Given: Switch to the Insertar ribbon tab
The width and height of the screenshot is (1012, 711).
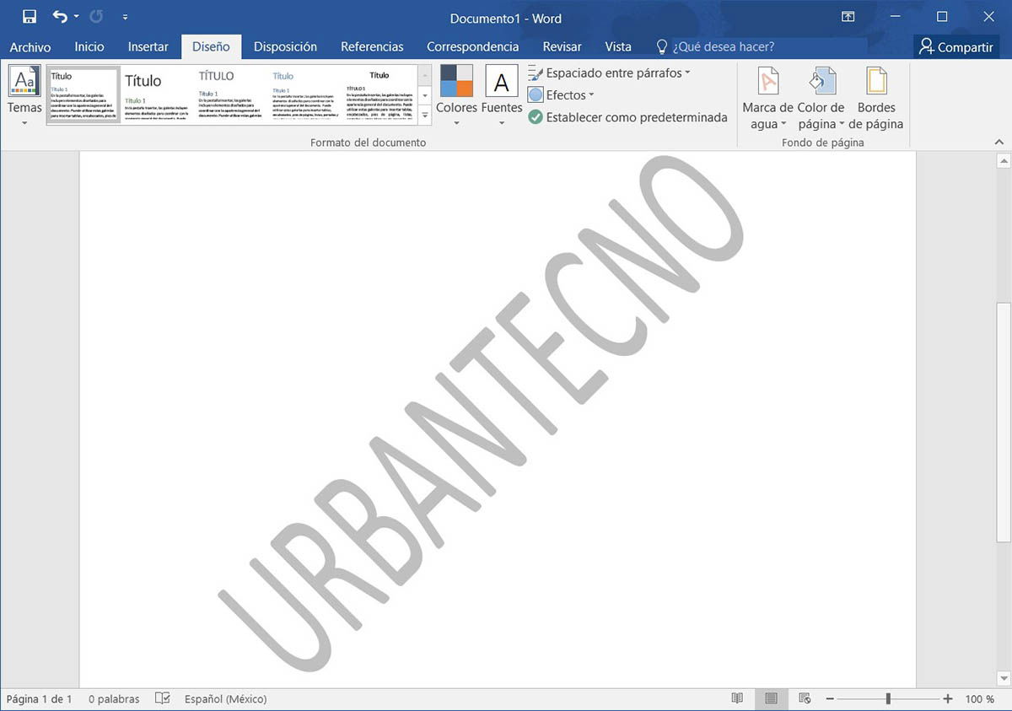Looking at the screenshot, I should coord(148,46).
